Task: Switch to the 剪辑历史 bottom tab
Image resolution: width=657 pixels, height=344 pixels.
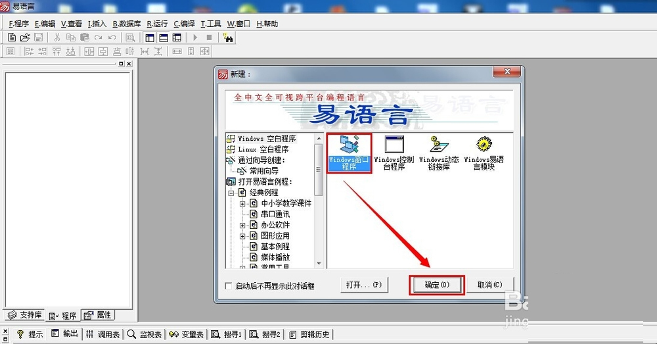Action: click(309, 334)
